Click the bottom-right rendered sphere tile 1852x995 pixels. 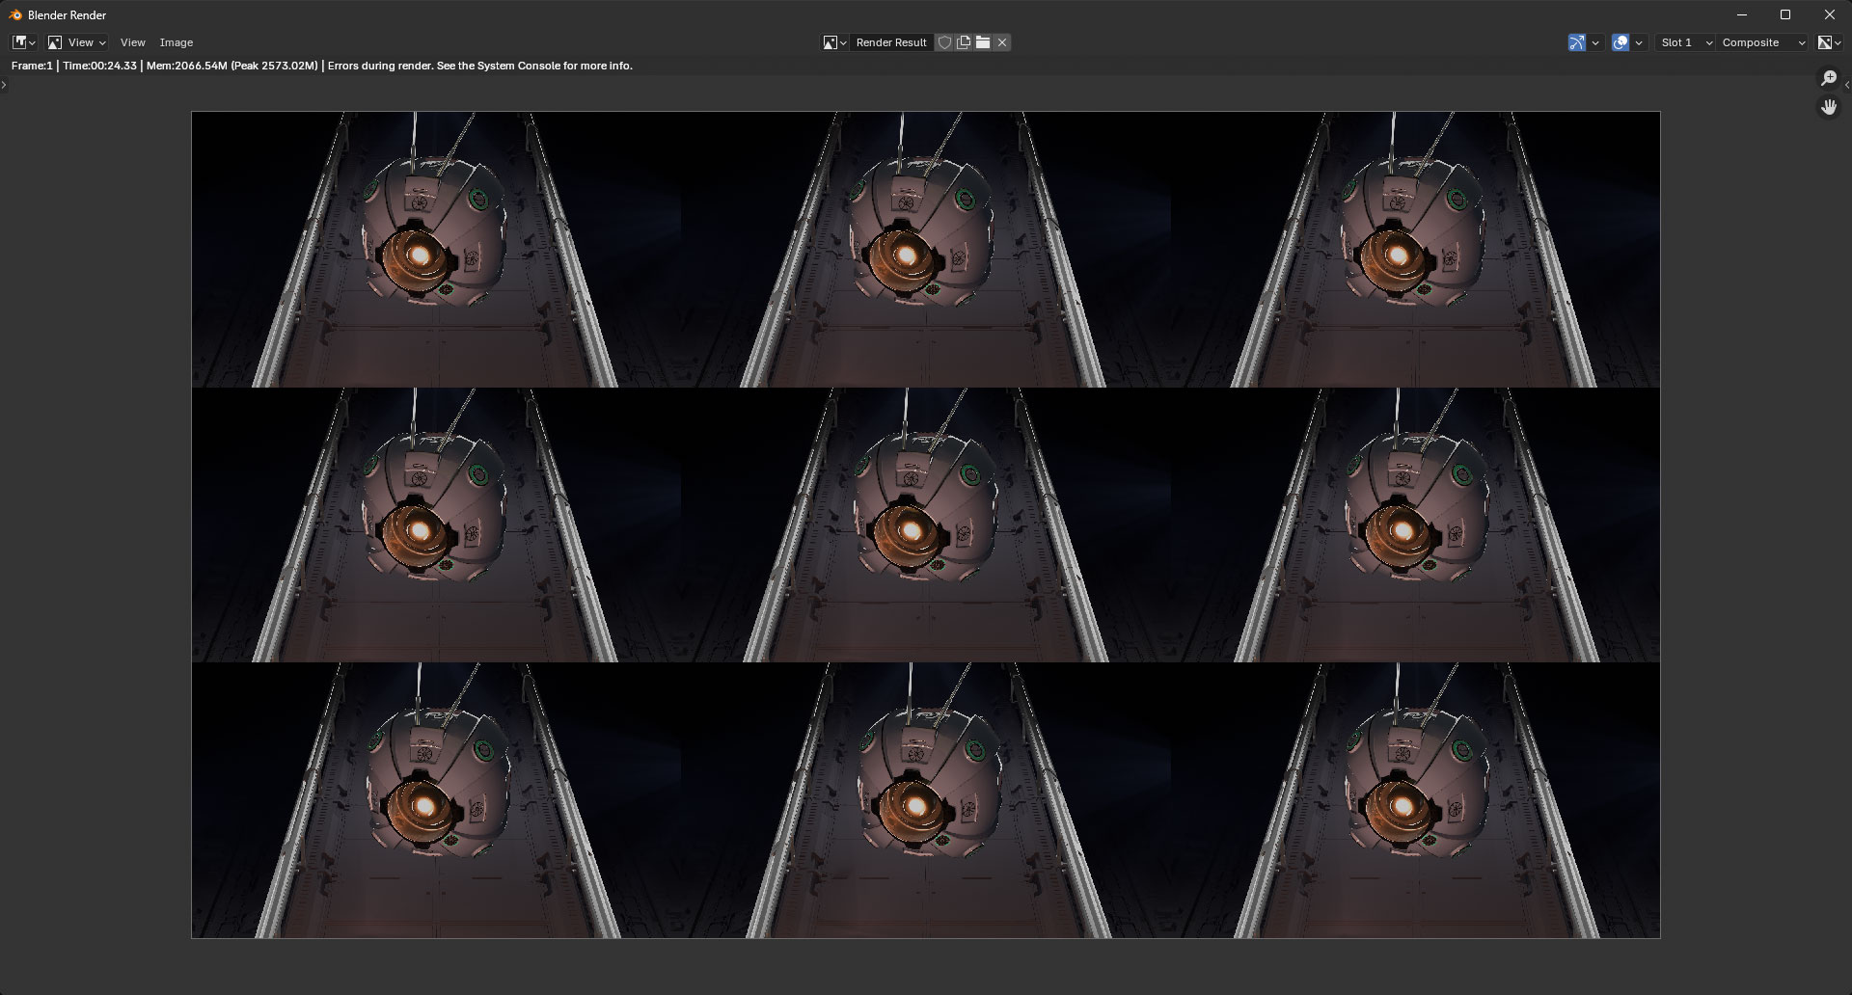coord(1416,800)
